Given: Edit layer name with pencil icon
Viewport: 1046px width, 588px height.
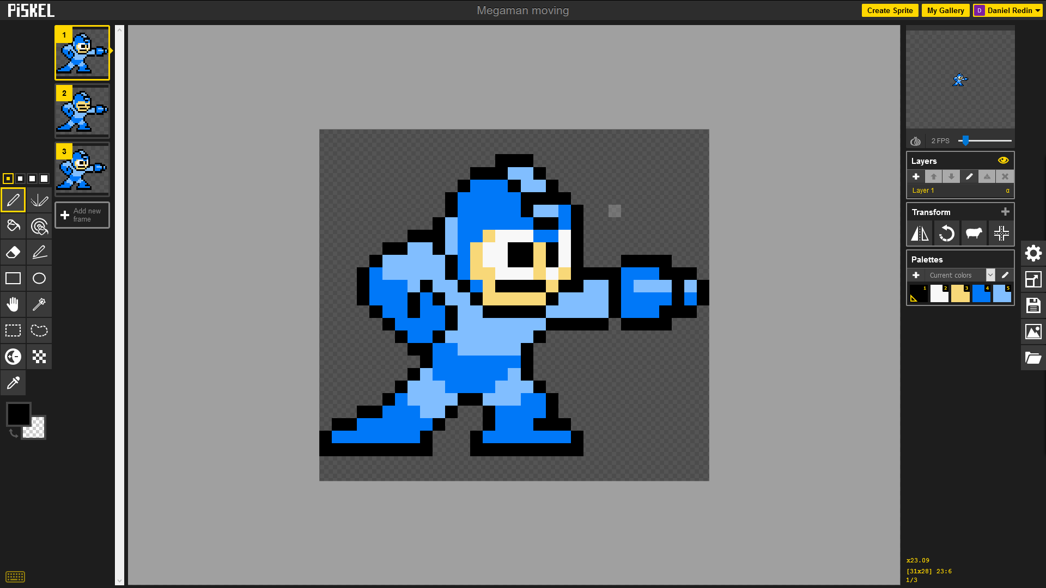Looking at the screenshot, I should coord(969,176).
